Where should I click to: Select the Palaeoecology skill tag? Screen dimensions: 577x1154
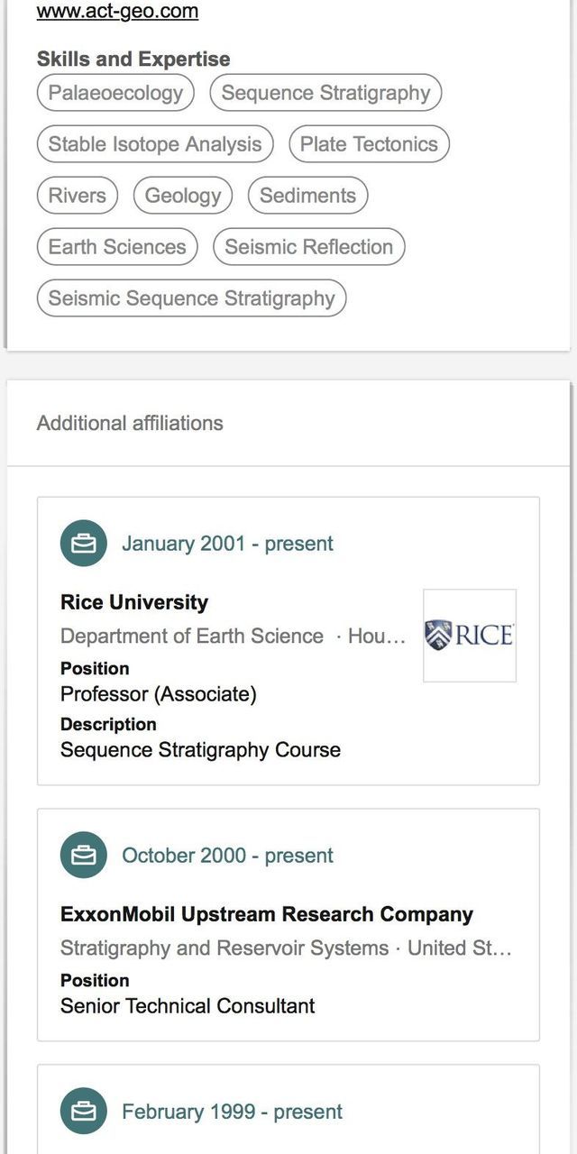[x=115, y=93]
